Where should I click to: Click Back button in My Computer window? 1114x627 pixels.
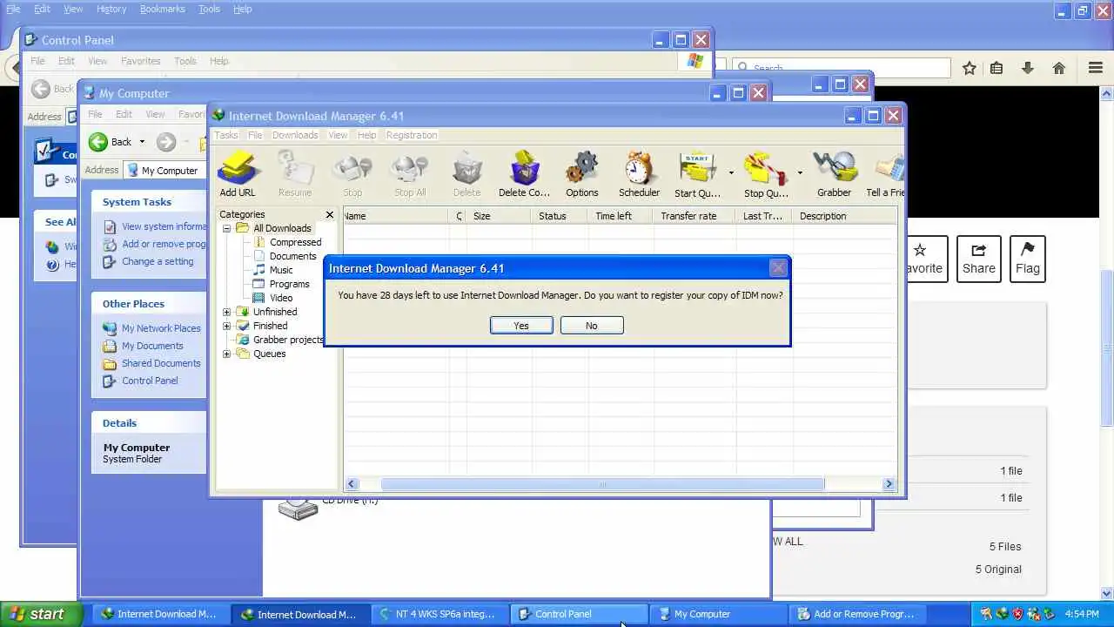pos(111,142)
